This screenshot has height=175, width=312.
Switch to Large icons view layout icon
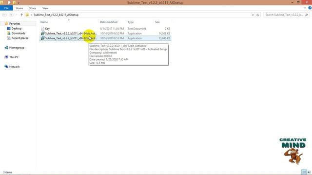point(309,172)
